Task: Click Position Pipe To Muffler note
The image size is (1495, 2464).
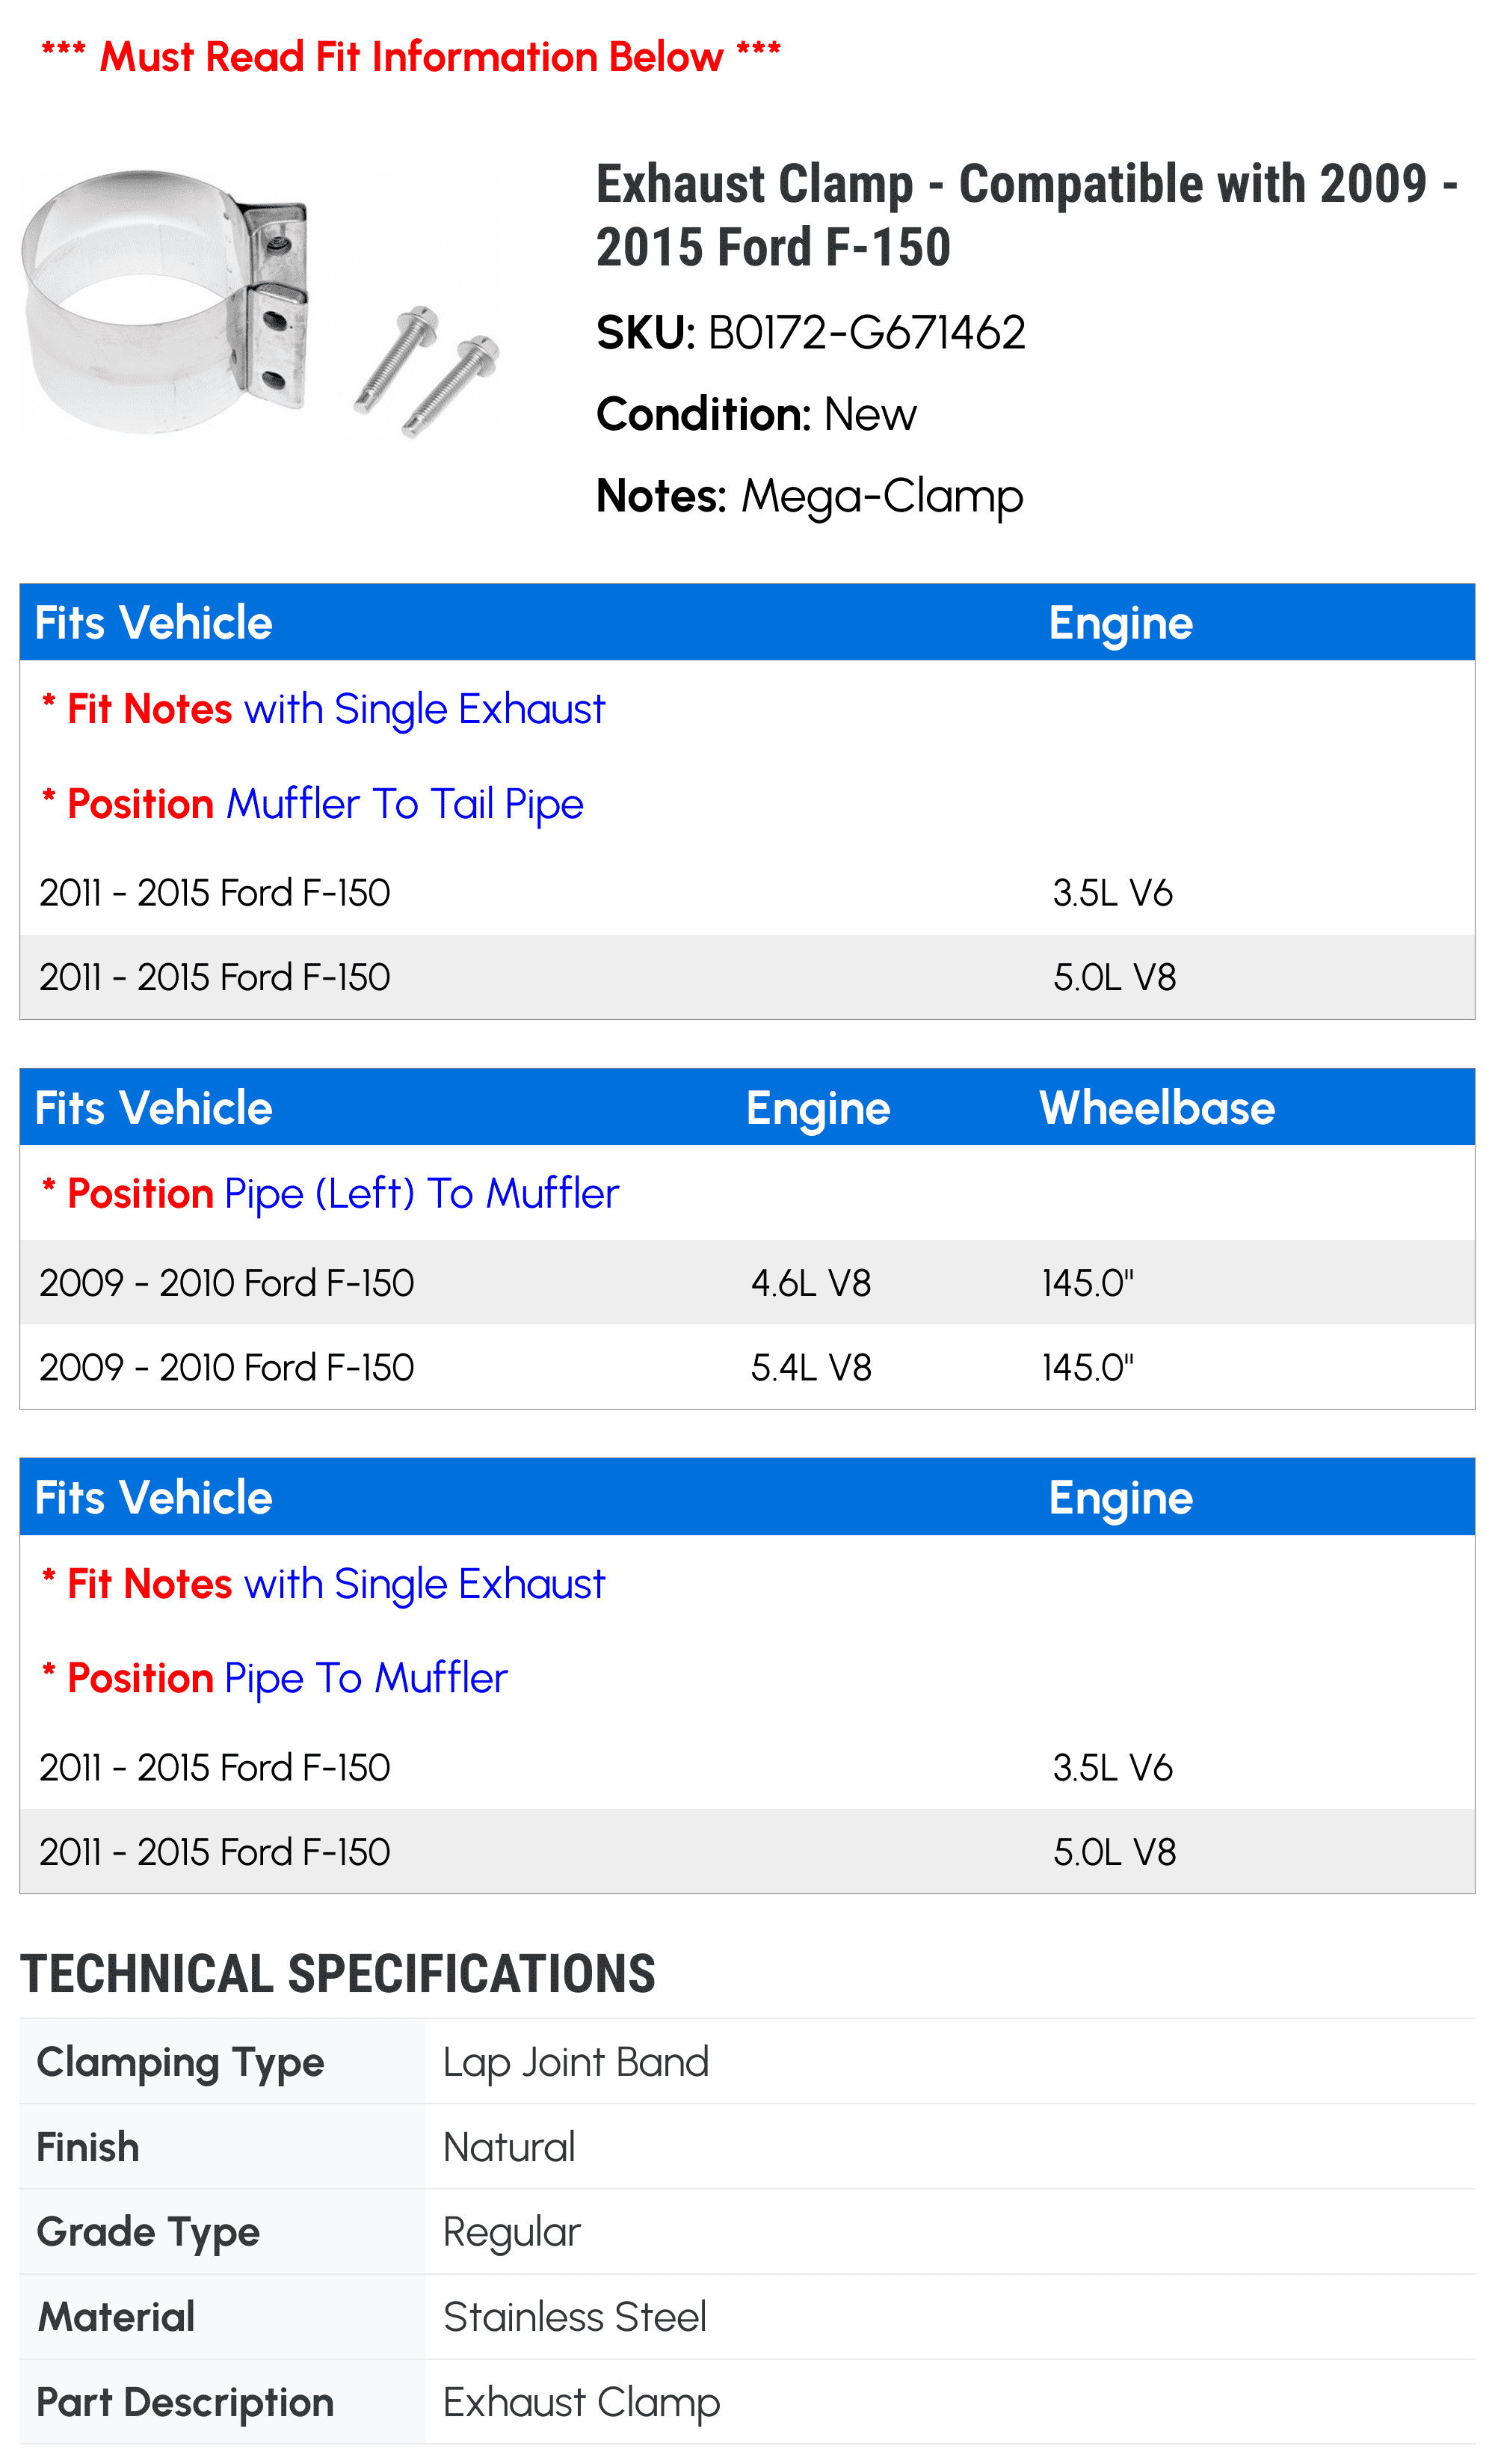Action: pos(274,1679)
